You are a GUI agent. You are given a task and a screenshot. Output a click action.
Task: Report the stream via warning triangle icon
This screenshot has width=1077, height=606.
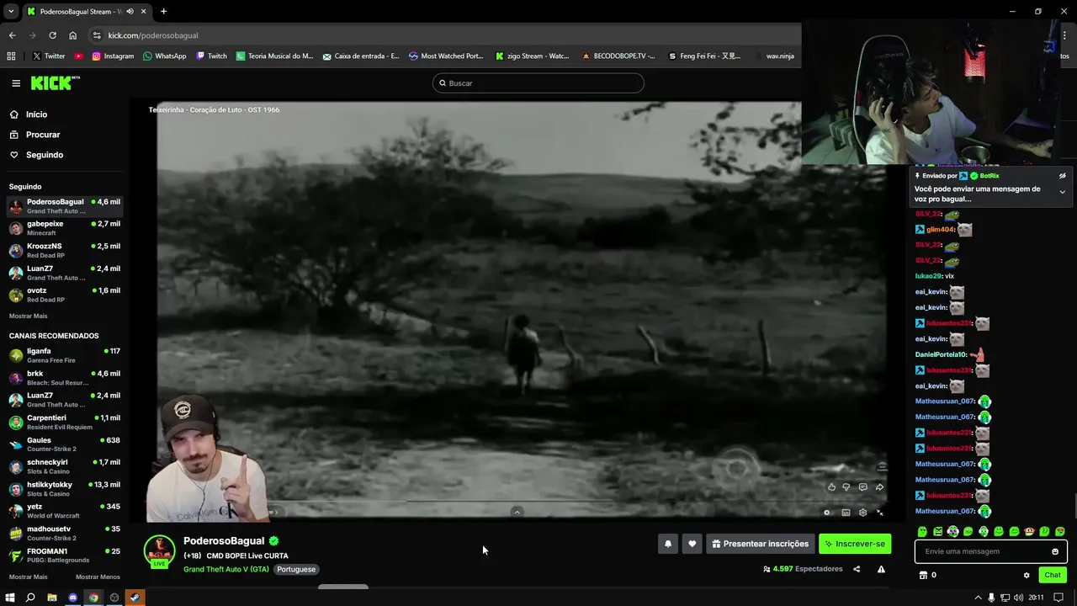(x=881, y=569)
